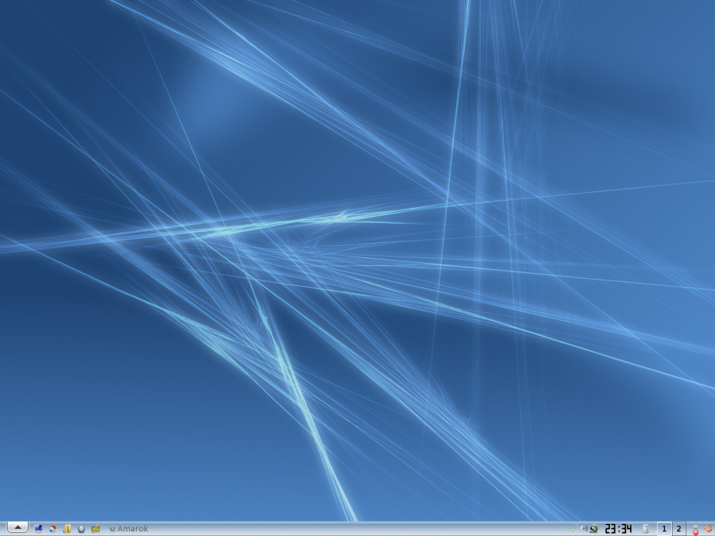715x536 pixels.
Task: Lock the screen with the padlock icon
Action: coord(696,525)
